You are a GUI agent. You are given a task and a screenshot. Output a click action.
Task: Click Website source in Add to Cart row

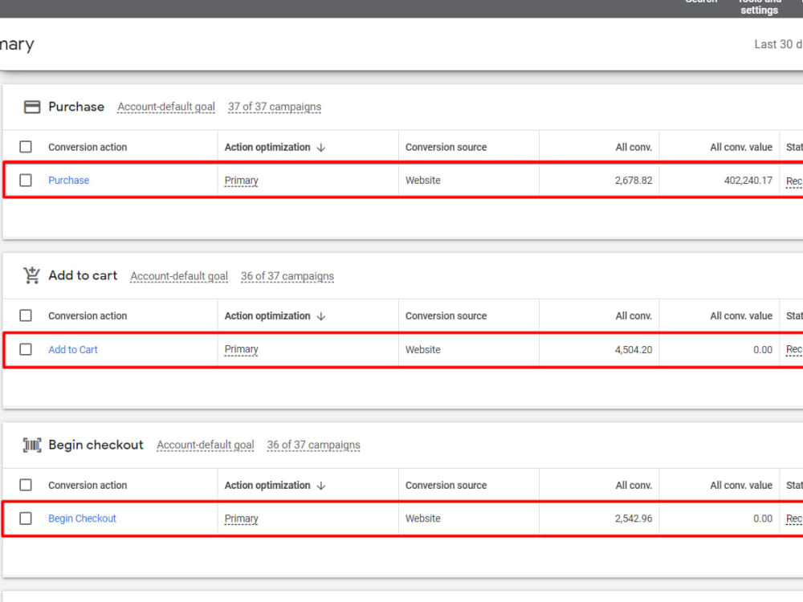click(x=423, y=350)
